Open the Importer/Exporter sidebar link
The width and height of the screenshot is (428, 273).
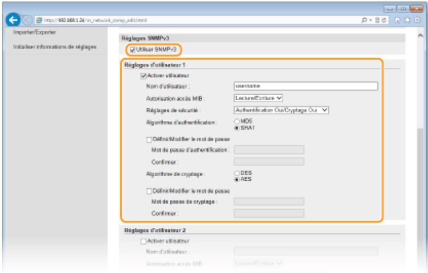tap(34, 32)
